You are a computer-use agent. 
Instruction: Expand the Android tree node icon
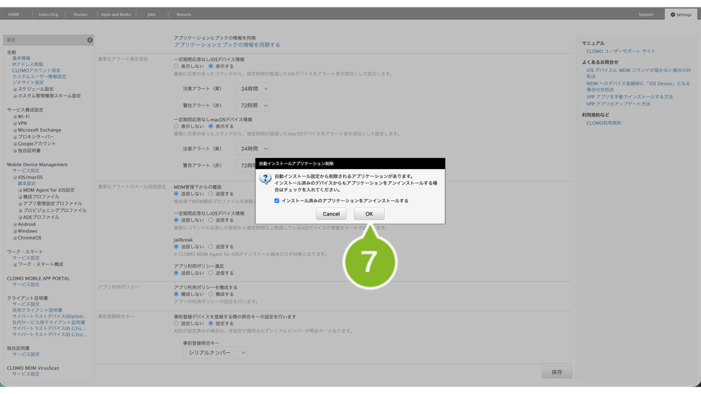click(x=14, y=224)
